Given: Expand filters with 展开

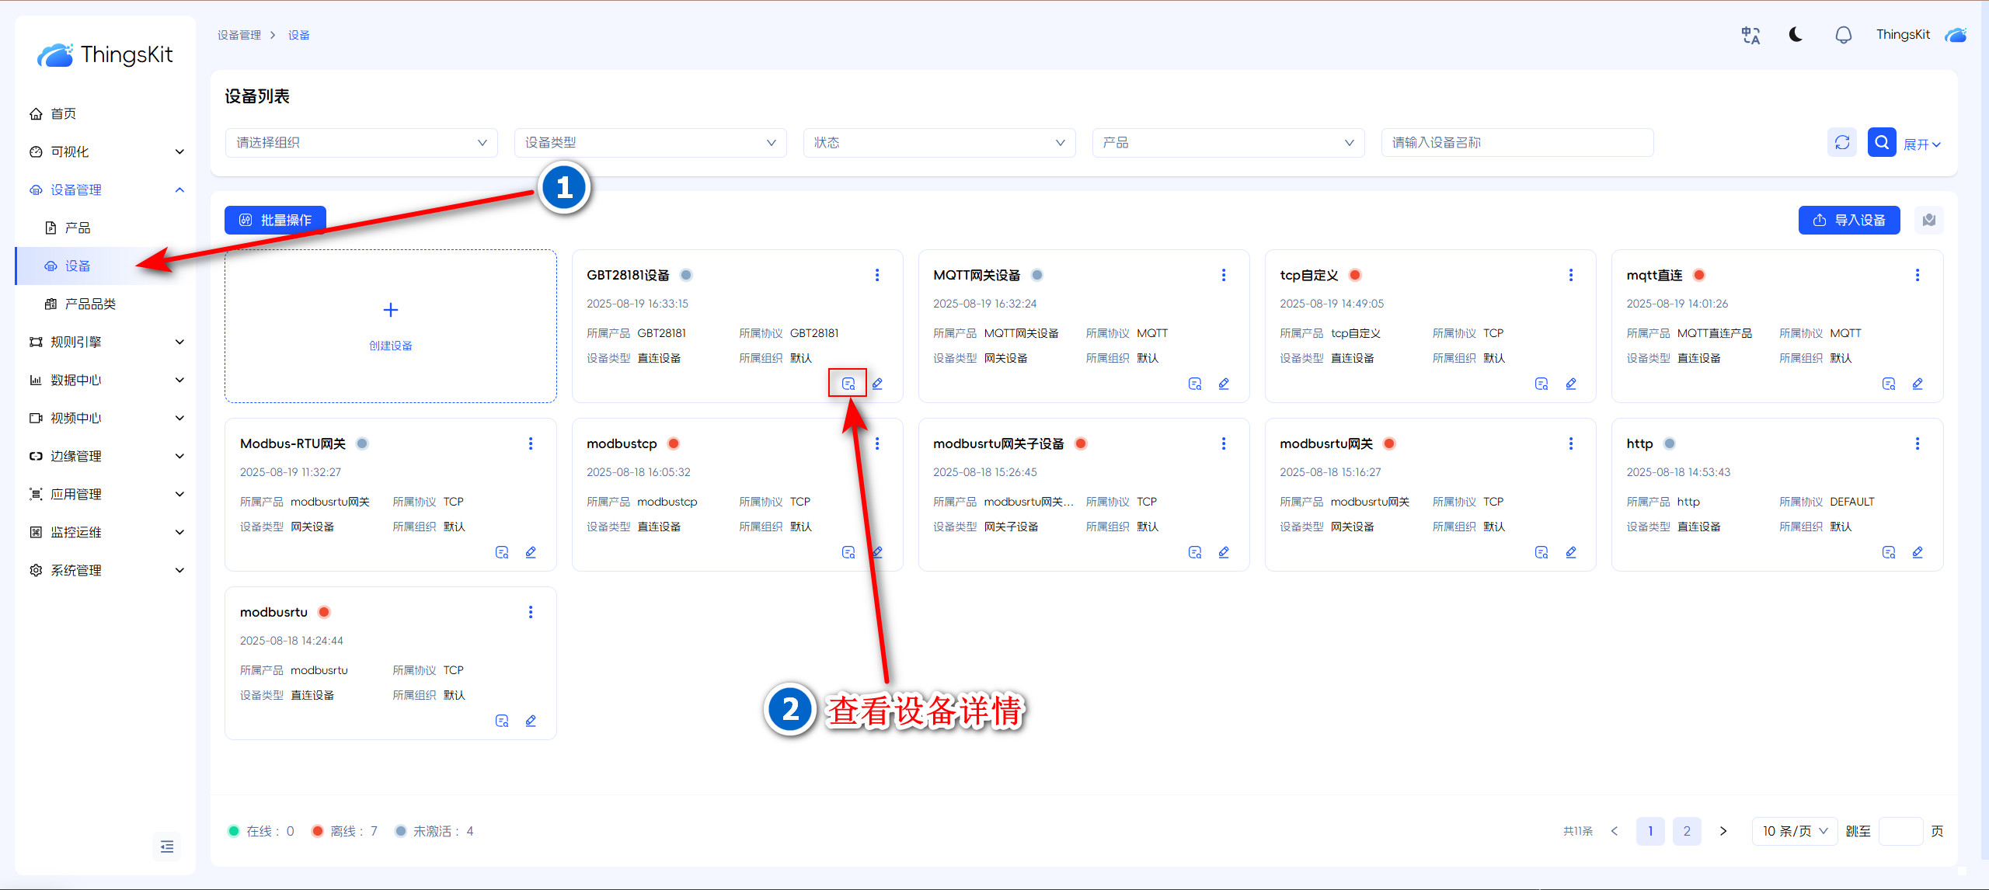Looking at the screenshot, I should click(x=1921, y=144).
